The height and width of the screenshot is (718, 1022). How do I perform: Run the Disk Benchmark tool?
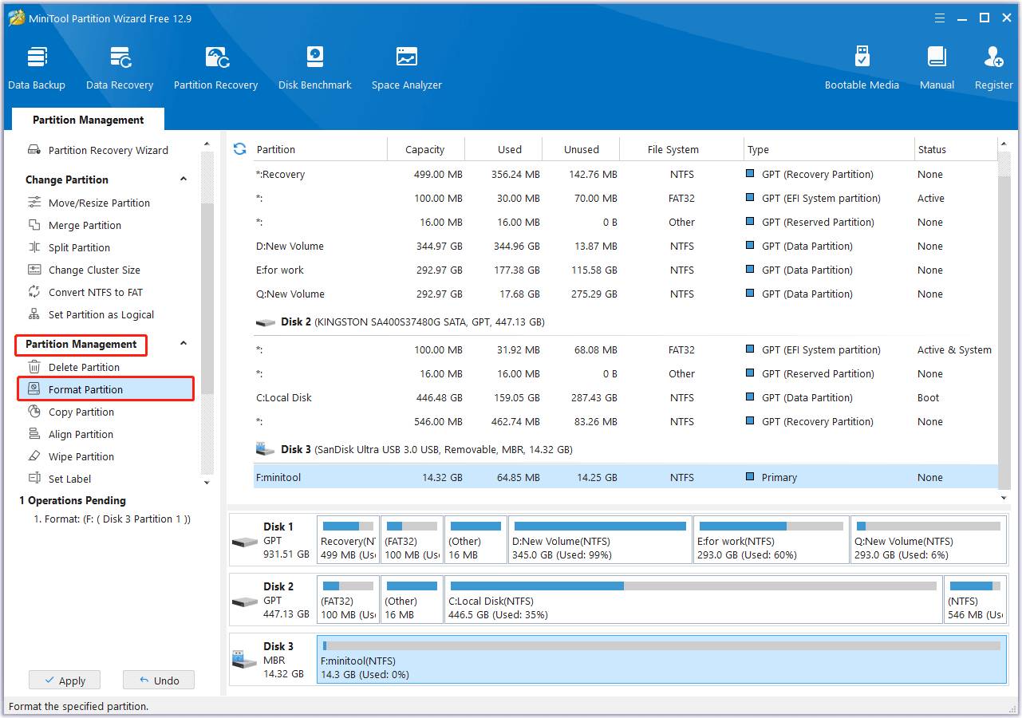pyautogui.click(x=314, y=65)
